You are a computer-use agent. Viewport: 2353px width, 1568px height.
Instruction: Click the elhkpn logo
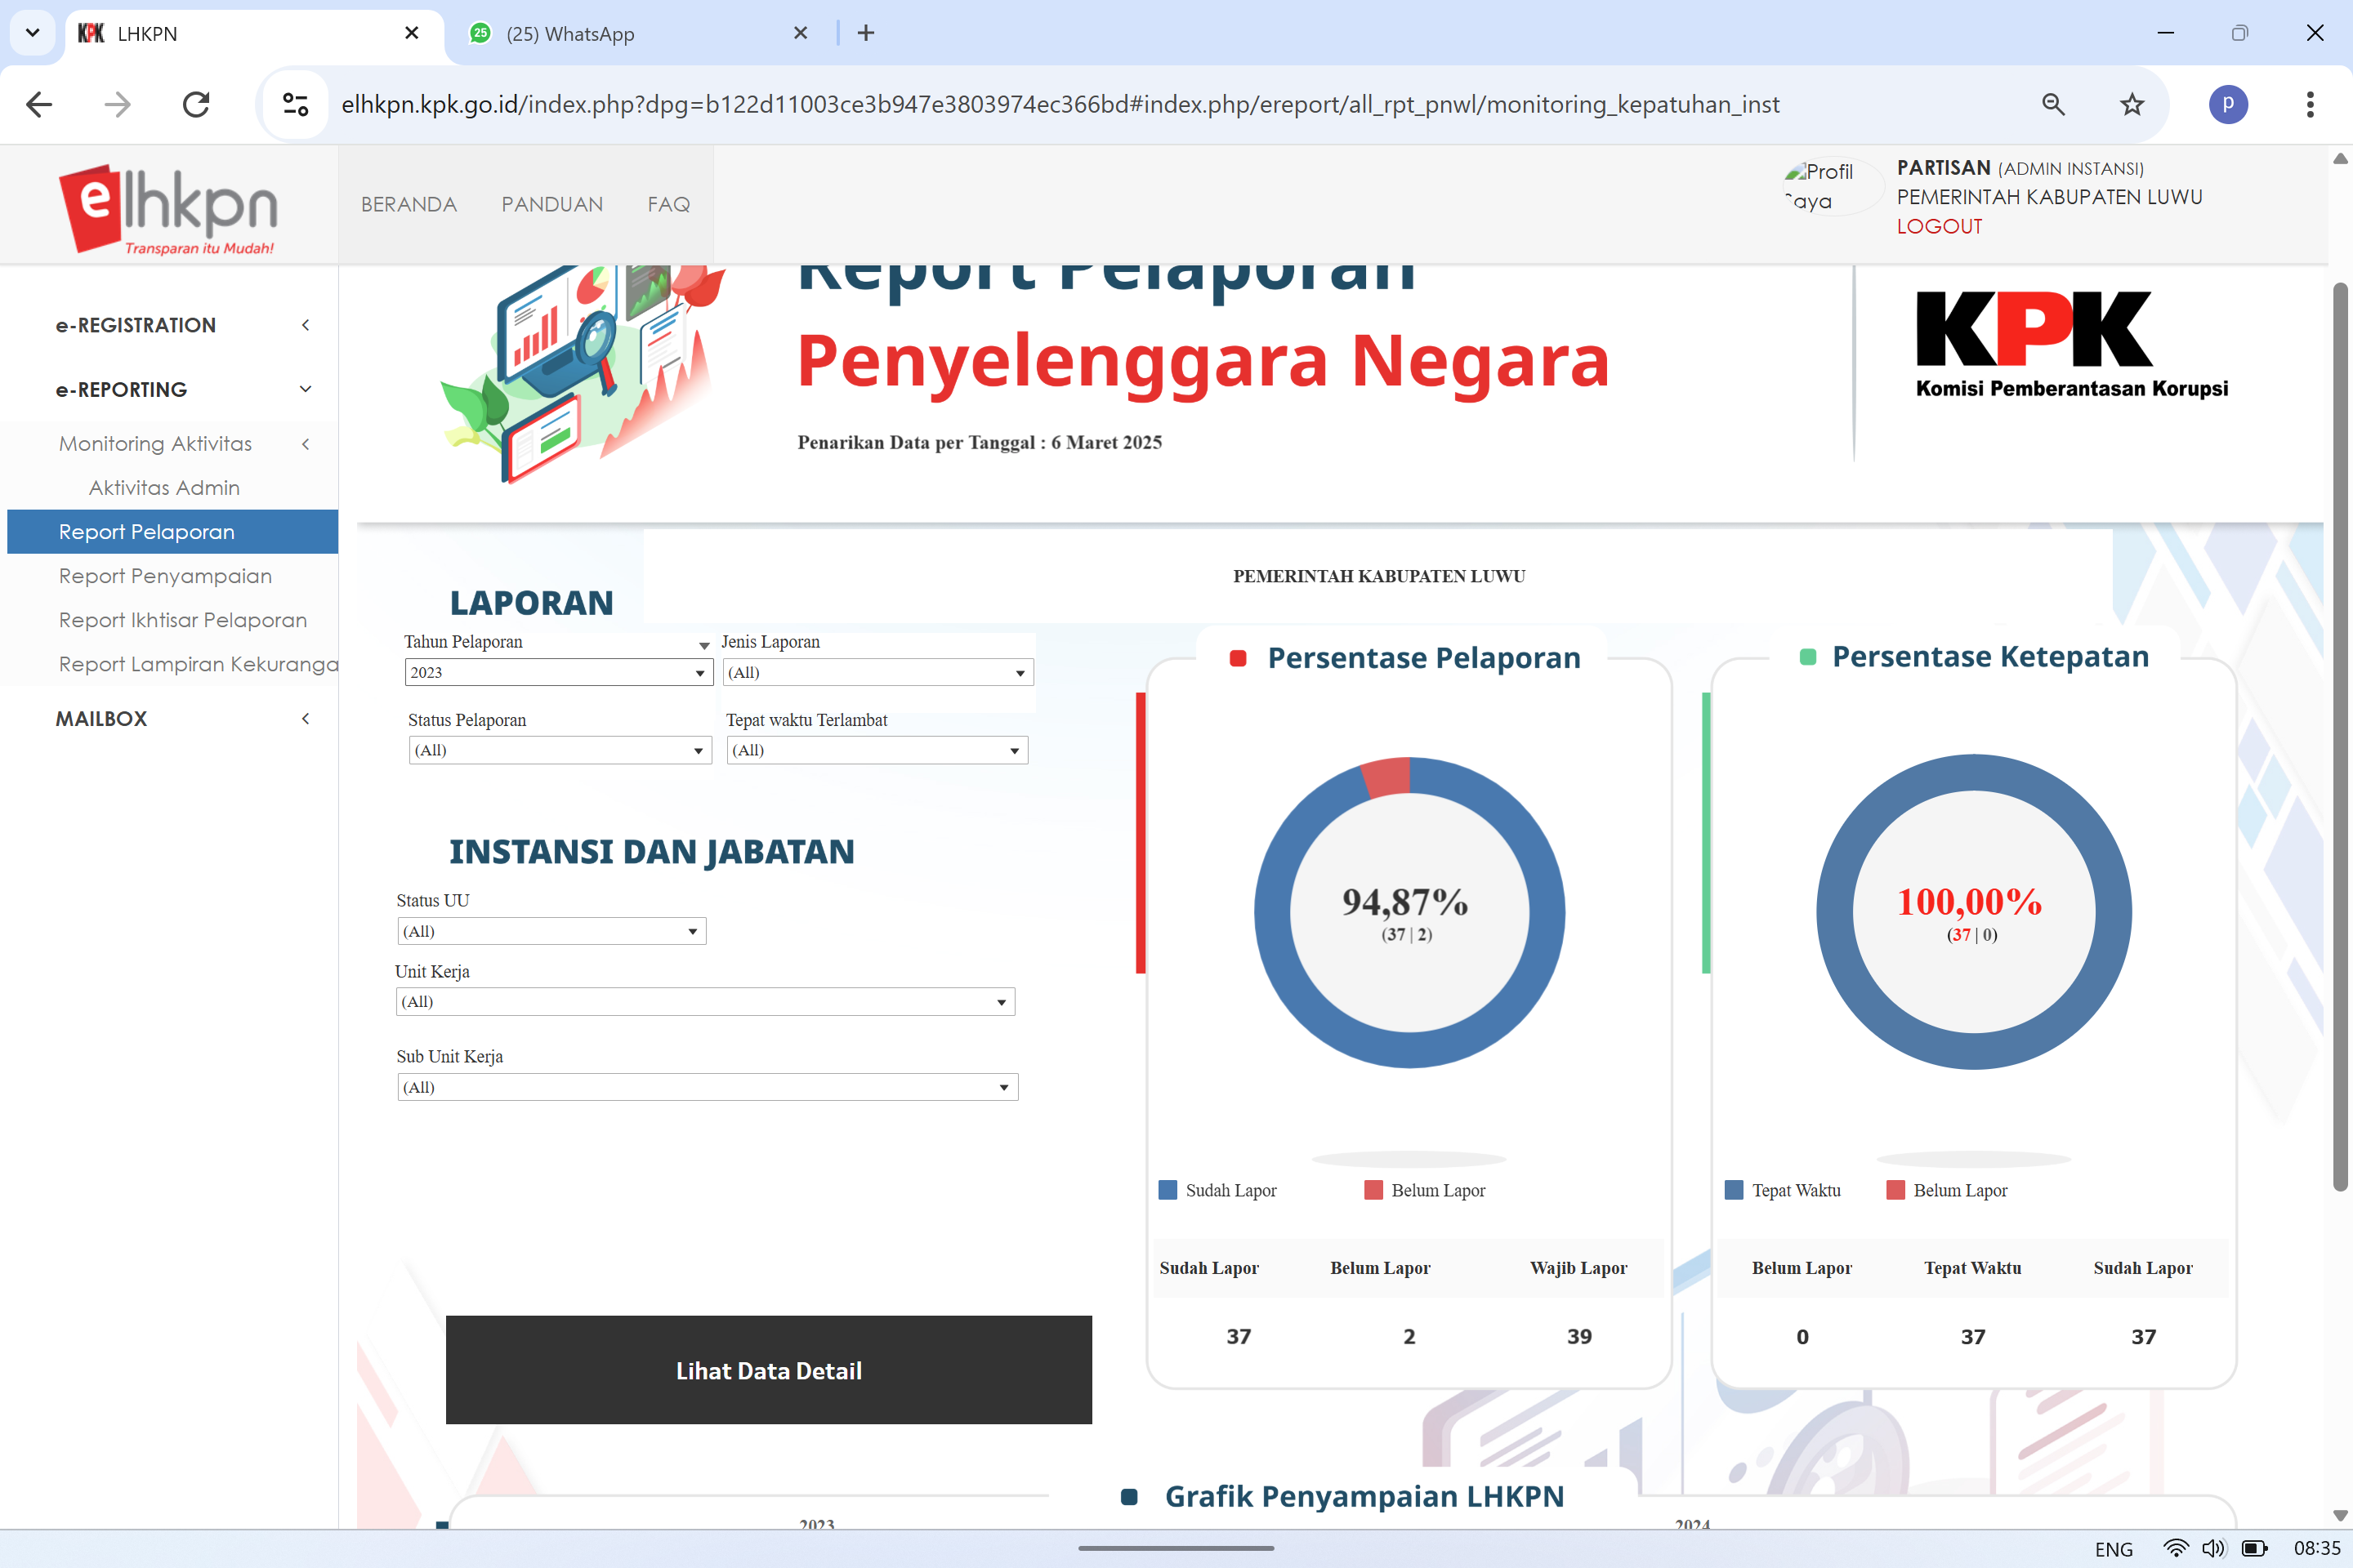[168, 208]
